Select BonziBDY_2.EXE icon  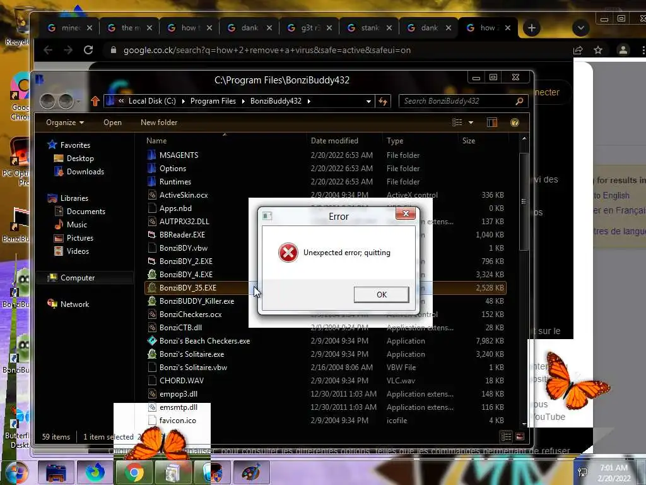[x=151, y=261]
